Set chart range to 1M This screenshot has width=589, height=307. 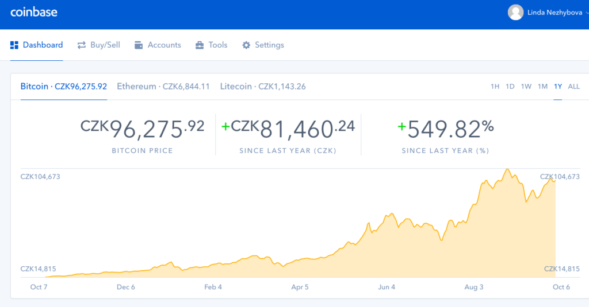point(543,87)
